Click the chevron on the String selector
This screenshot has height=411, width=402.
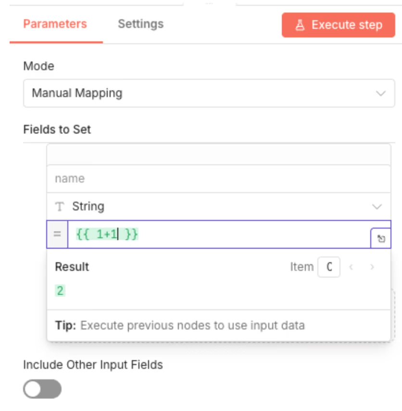point(377,207)
